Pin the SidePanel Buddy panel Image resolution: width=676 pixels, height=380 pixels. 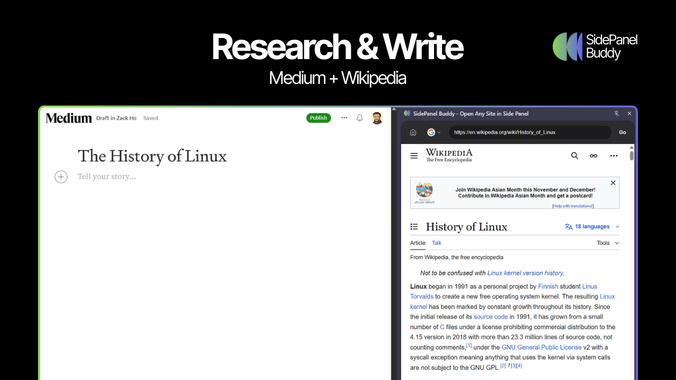click(616, 113)
